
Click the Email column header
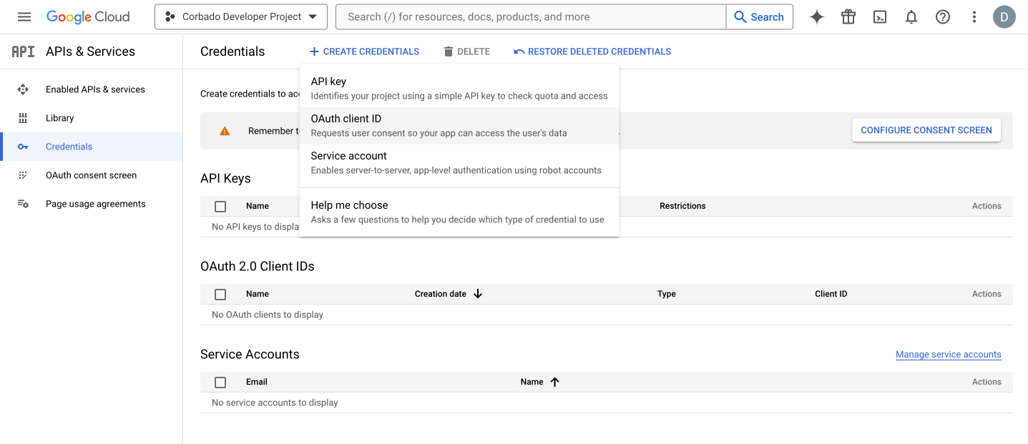257,382
